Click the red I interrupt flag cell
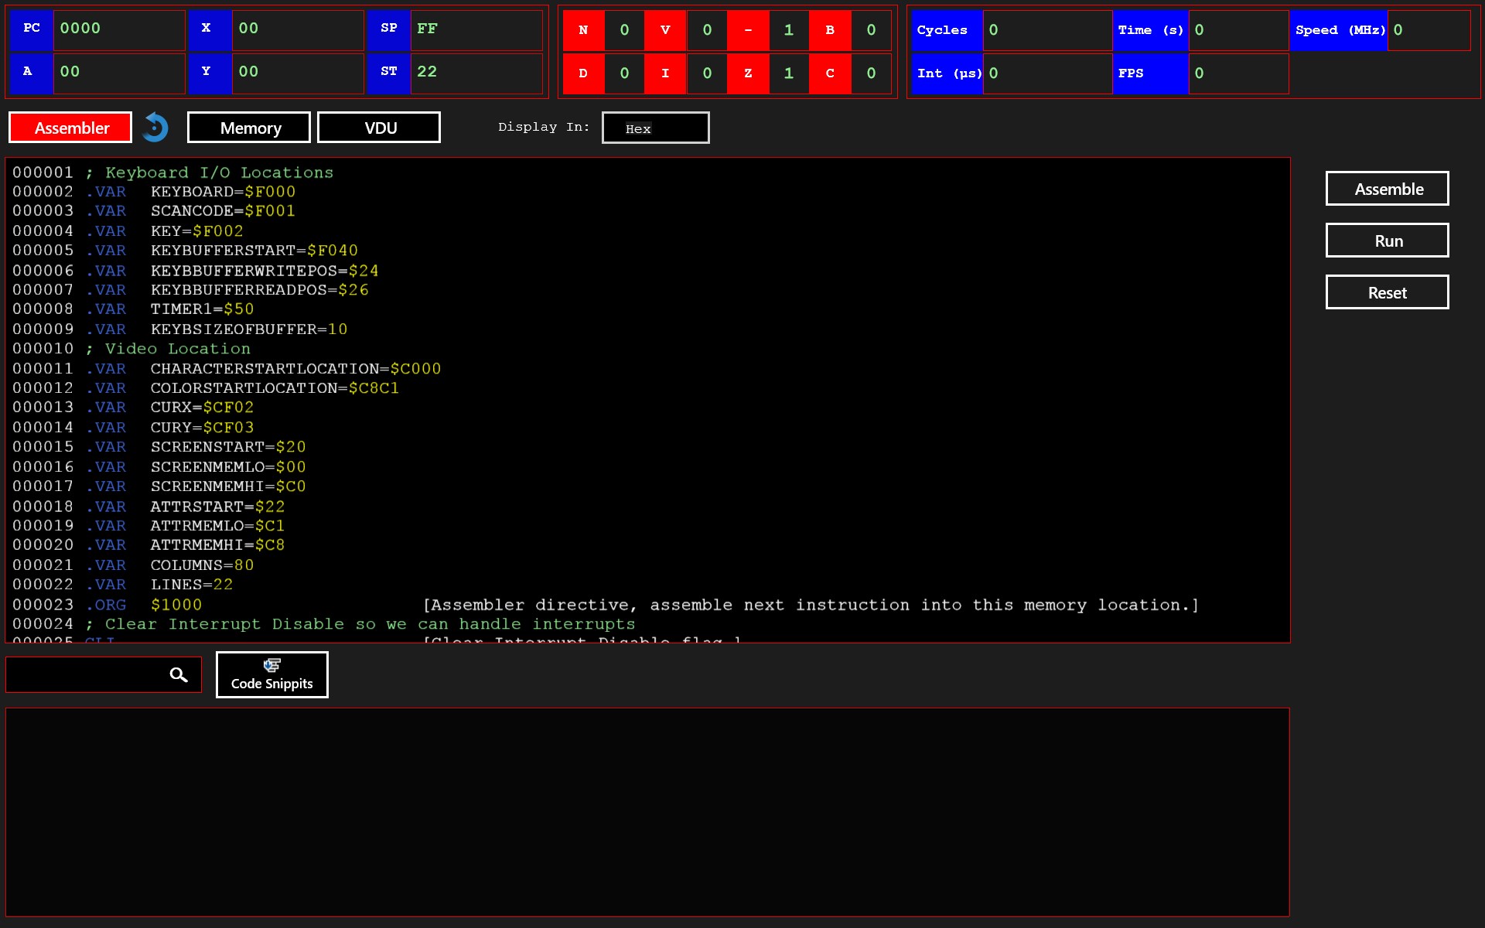1485x928 pixels. click(x=665, y=73)
